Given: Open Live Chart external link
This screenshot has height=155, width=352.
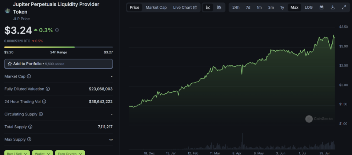Looking at the screenshot, I should (185, 7).
